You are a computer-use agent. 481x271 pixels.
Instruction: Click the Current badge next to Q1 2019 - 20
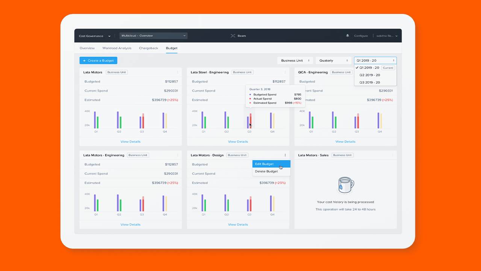point(388,68)
